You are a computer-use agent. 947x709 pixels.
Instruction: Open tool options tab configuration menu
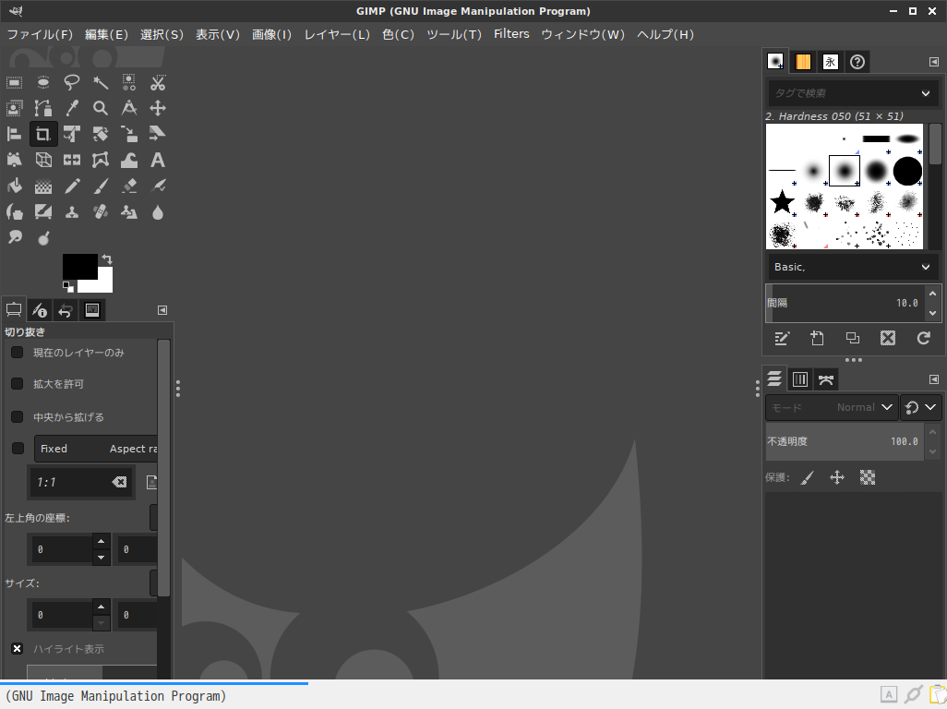tap(162, 310)
